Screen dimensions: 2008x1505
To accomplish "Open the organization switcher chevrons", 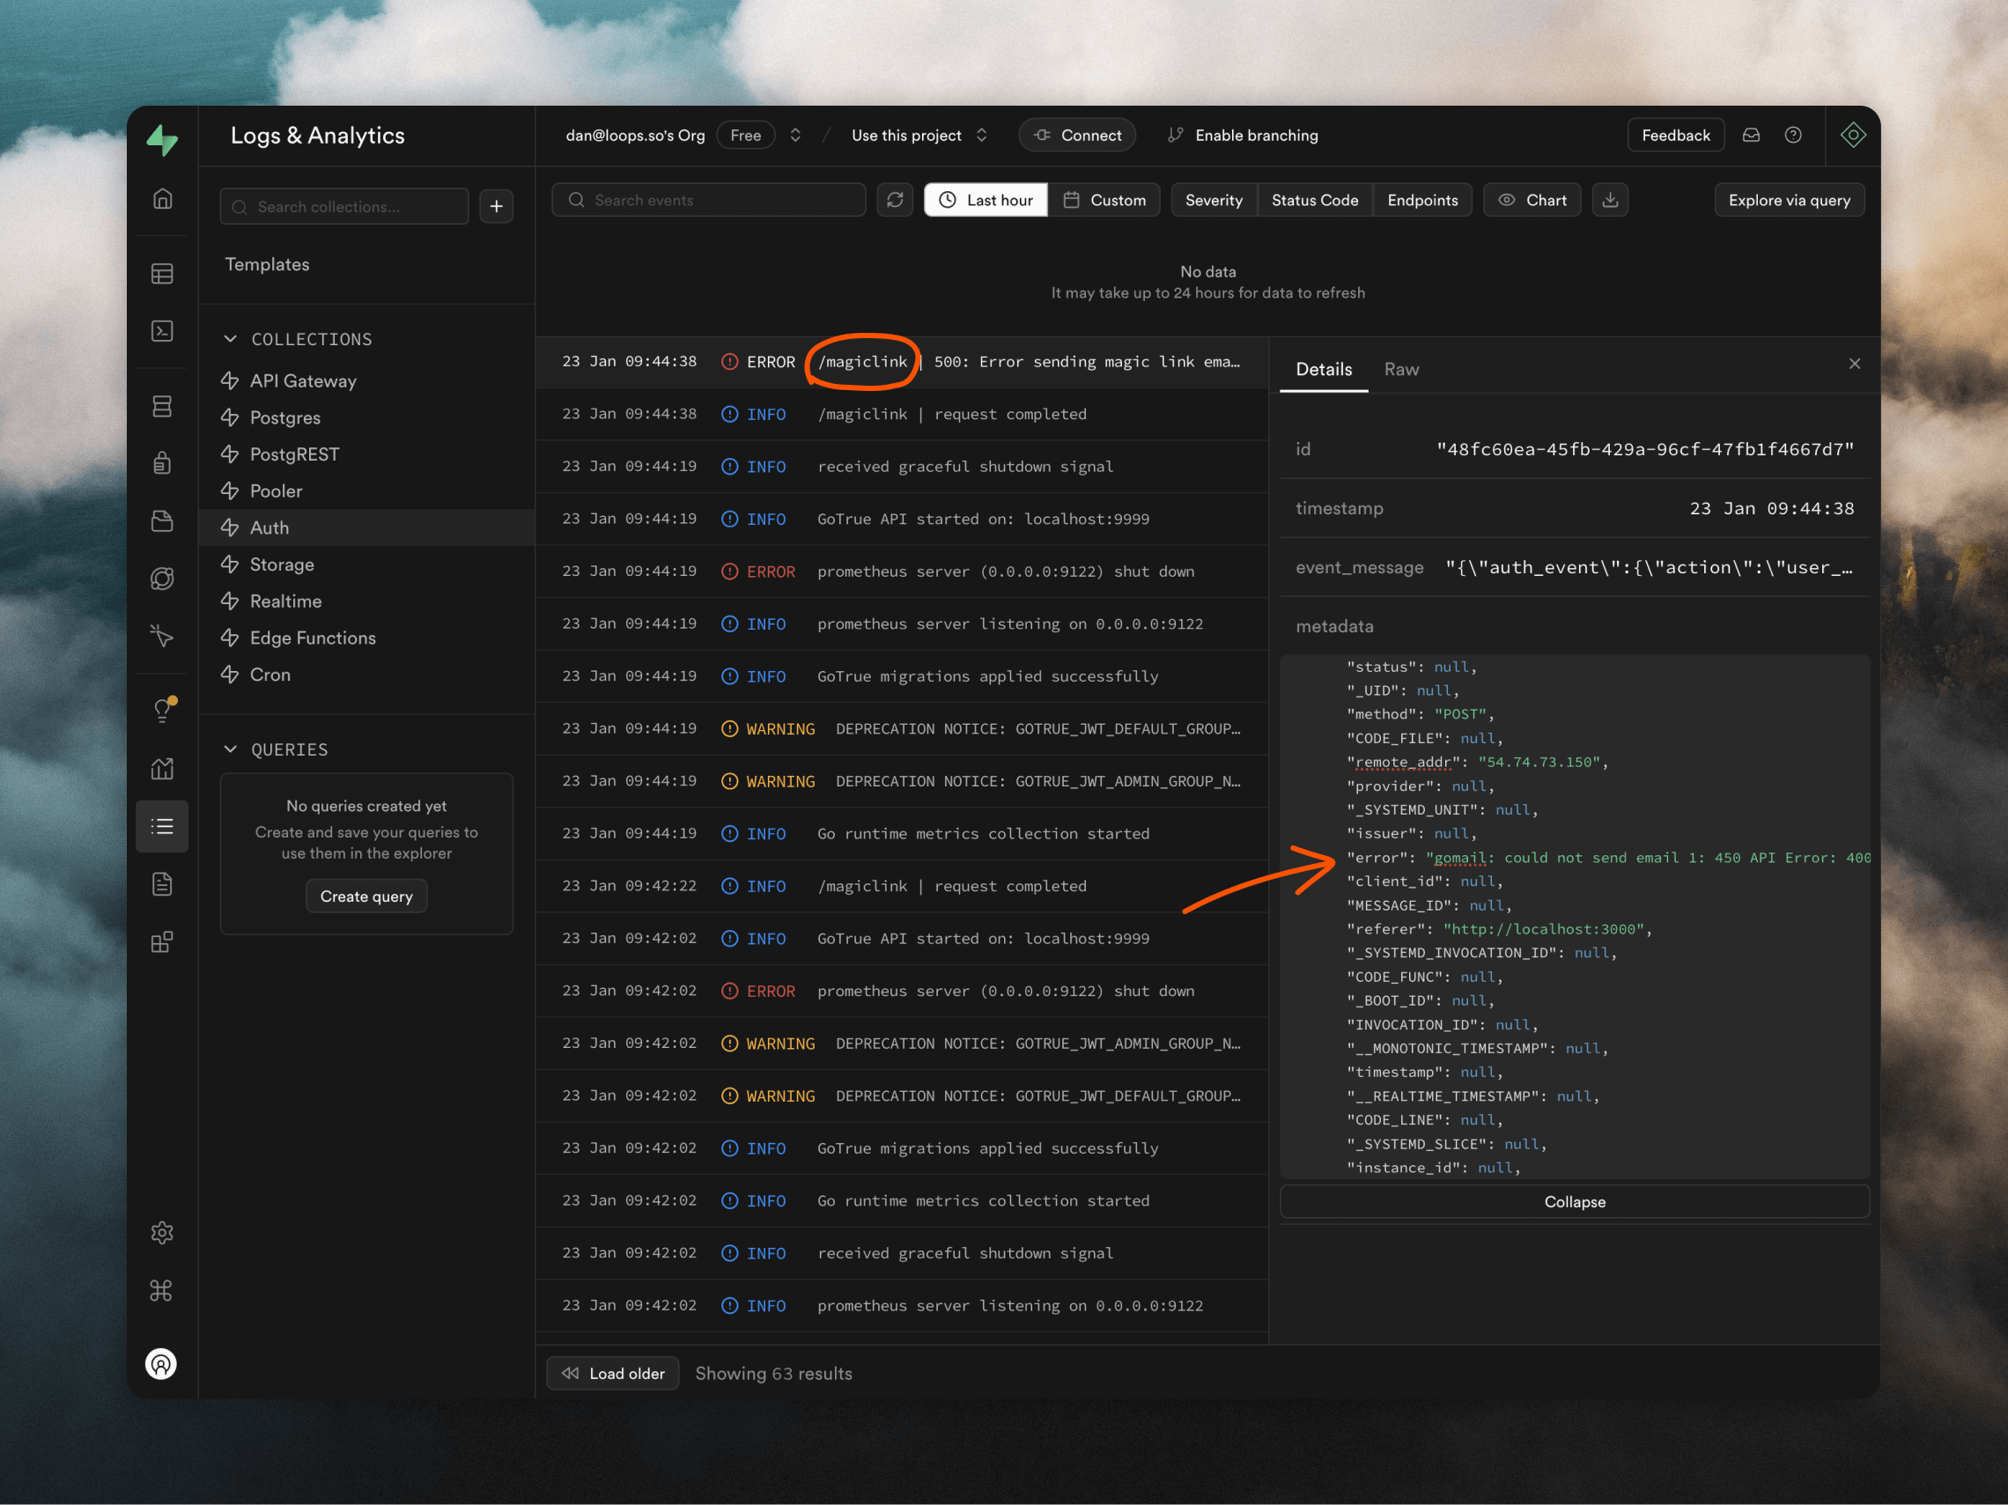I will [795, 136].
